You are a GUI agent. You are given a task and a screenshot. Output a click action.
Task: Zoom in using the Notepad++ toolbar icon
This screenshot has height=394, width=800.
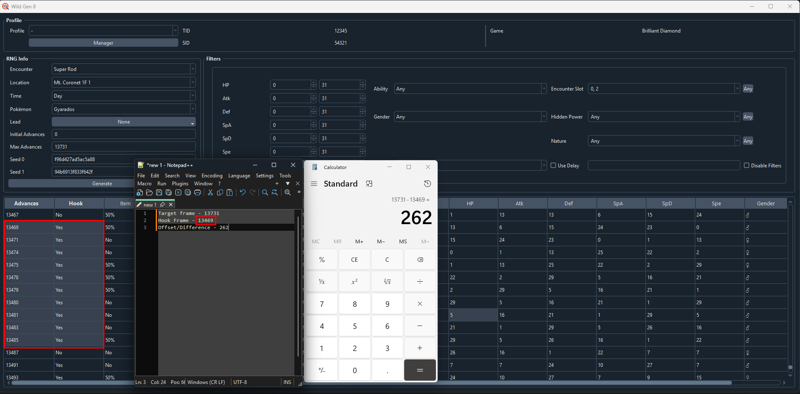coord(288,192)
